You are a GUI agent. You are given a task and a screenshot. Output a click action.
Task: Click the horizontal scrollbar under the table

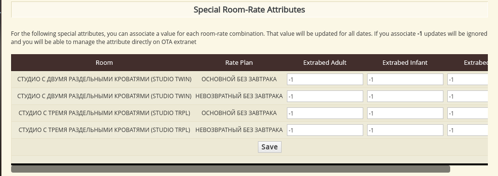[230, 169]
